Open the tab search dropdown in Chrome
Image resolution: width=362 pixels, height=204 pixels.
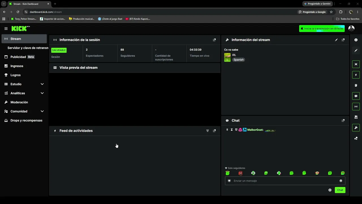tap(4, 4)
